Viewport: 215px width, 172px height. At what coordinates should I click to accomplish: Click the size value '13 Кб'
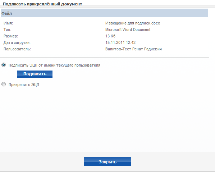110,36
